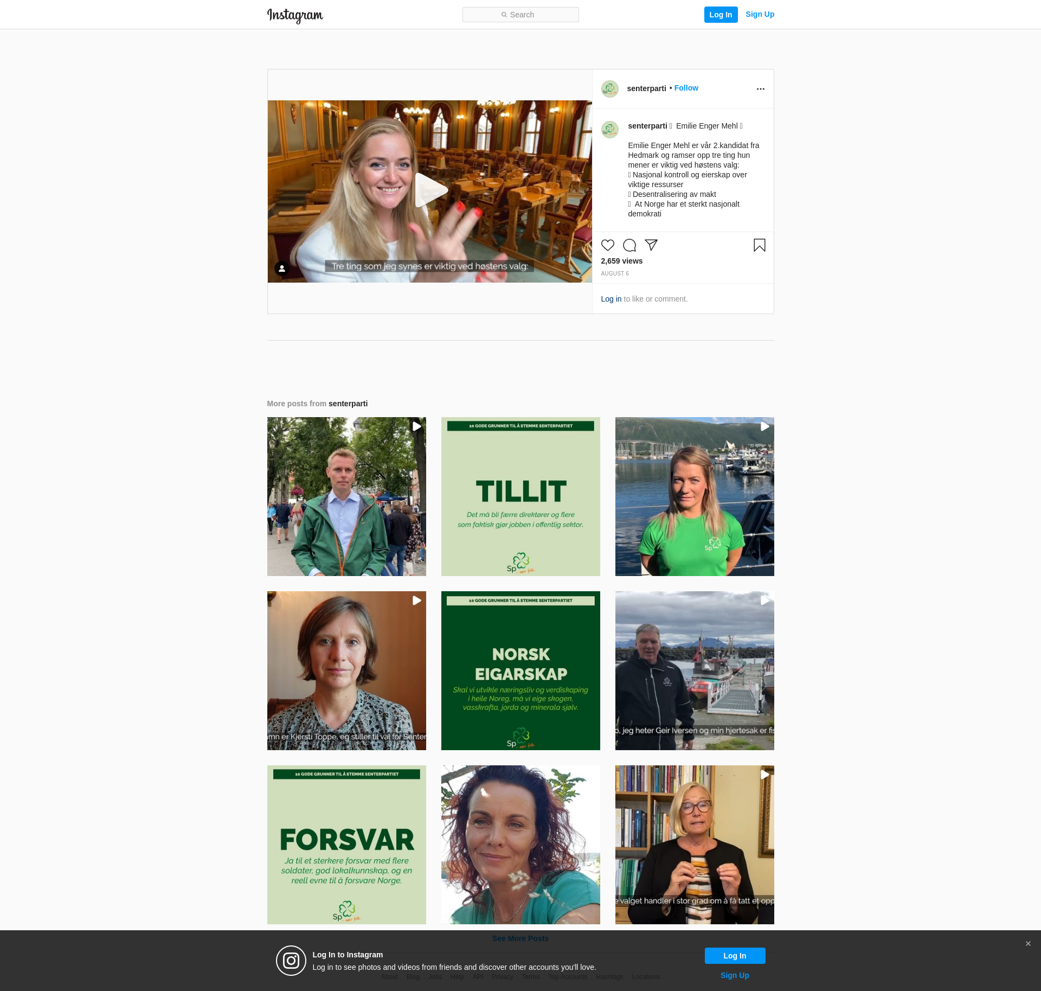The width and height of the screenshot is (1041, 991).
Task: Click See More Posts link
Action: click(x=520, y=938)
